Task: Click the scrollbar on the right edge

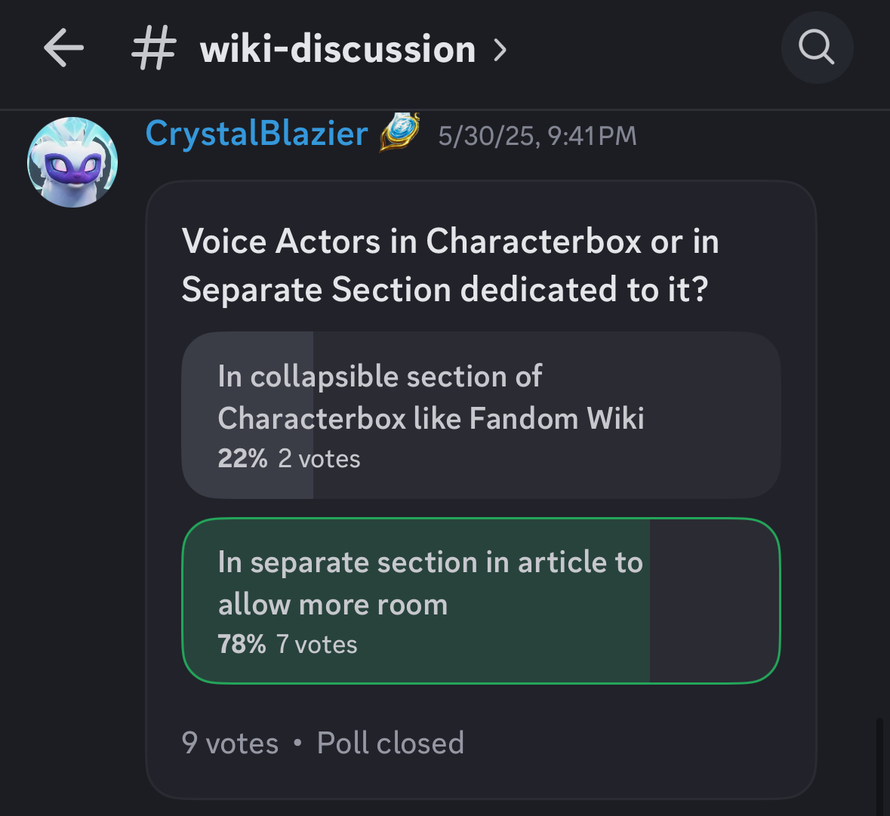Action: [x=879, y=766]
